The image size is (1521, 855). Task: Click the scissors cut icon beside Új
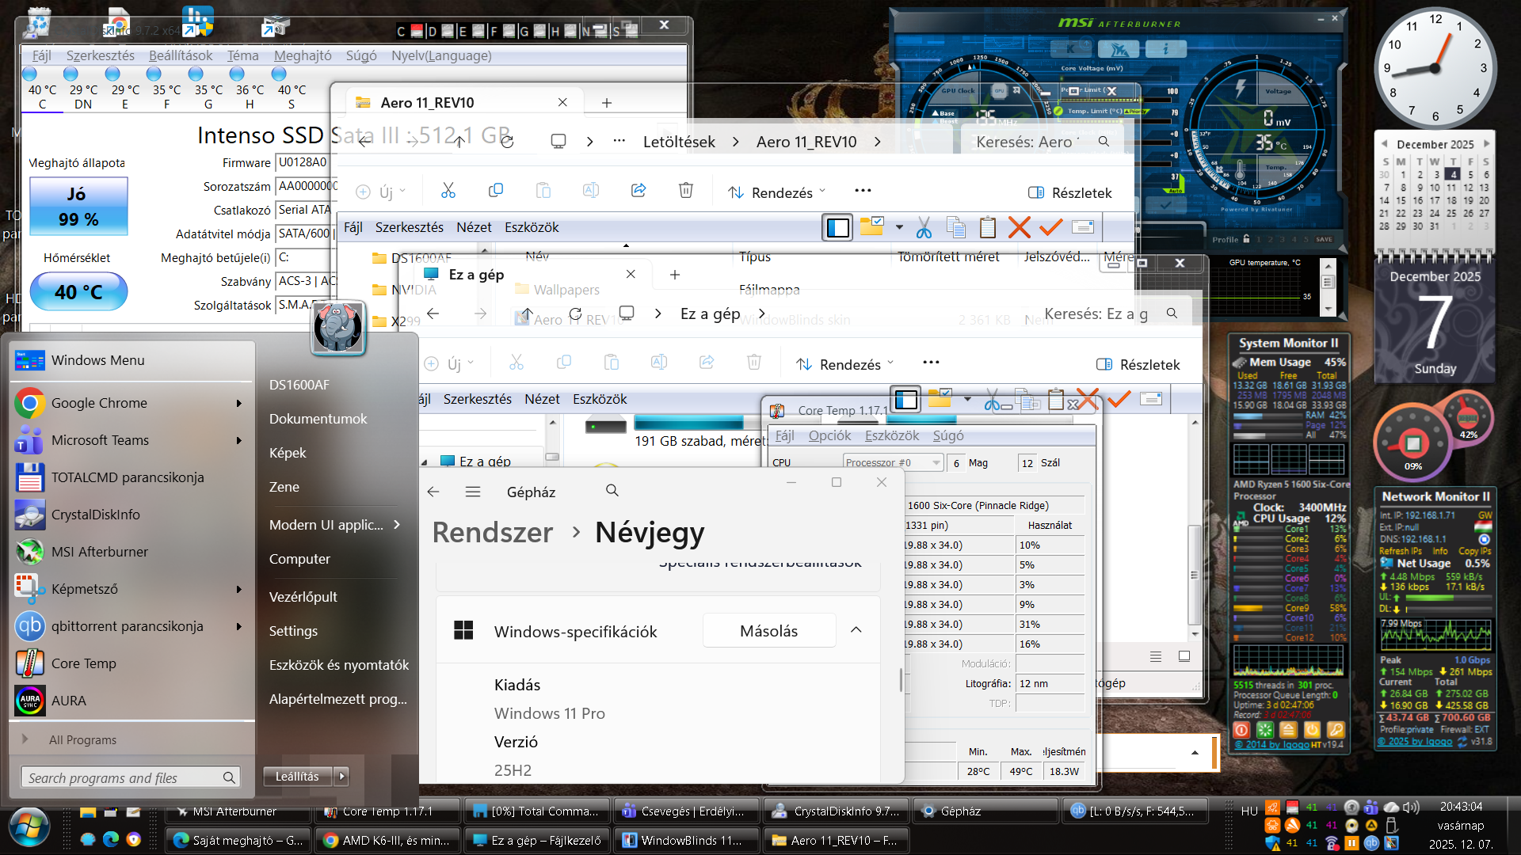[x=448, y=191]
